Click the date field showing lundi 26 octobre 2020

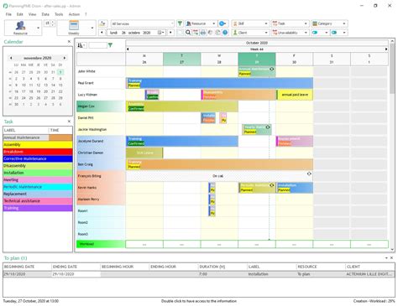pos(137,33)
